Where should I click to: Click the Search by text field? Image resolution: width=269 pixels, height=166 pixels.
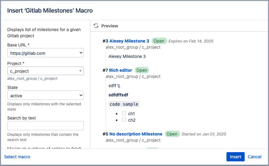pyautogui.click(x=46, y=126)
